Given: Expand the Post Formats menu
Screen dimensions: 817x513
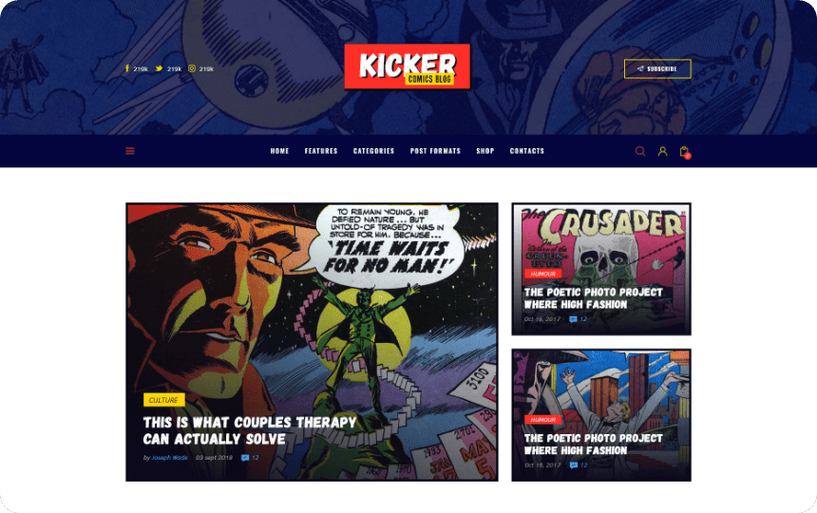Looking at the screenshot, I should (435, 151).
